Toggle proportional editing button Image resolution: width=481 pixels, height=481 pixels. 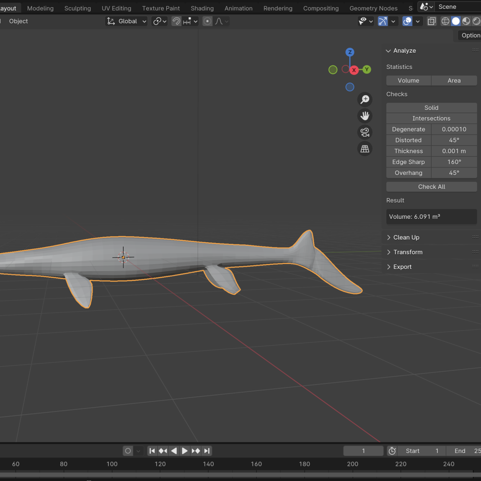(207, 21)
